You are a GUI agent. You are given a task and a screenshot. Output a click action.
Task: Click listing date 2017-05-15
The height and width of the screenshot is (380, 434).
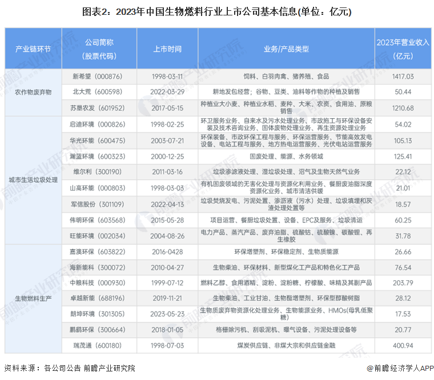167,108
